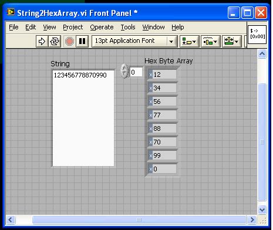Maximize the Front Panel window

(x=247, y=13)
